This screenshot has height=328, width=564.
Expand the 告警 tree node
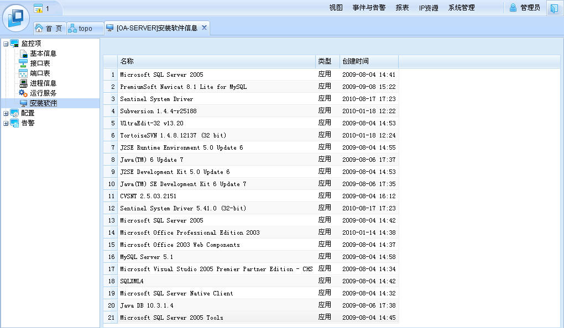(x=6, y=123)
